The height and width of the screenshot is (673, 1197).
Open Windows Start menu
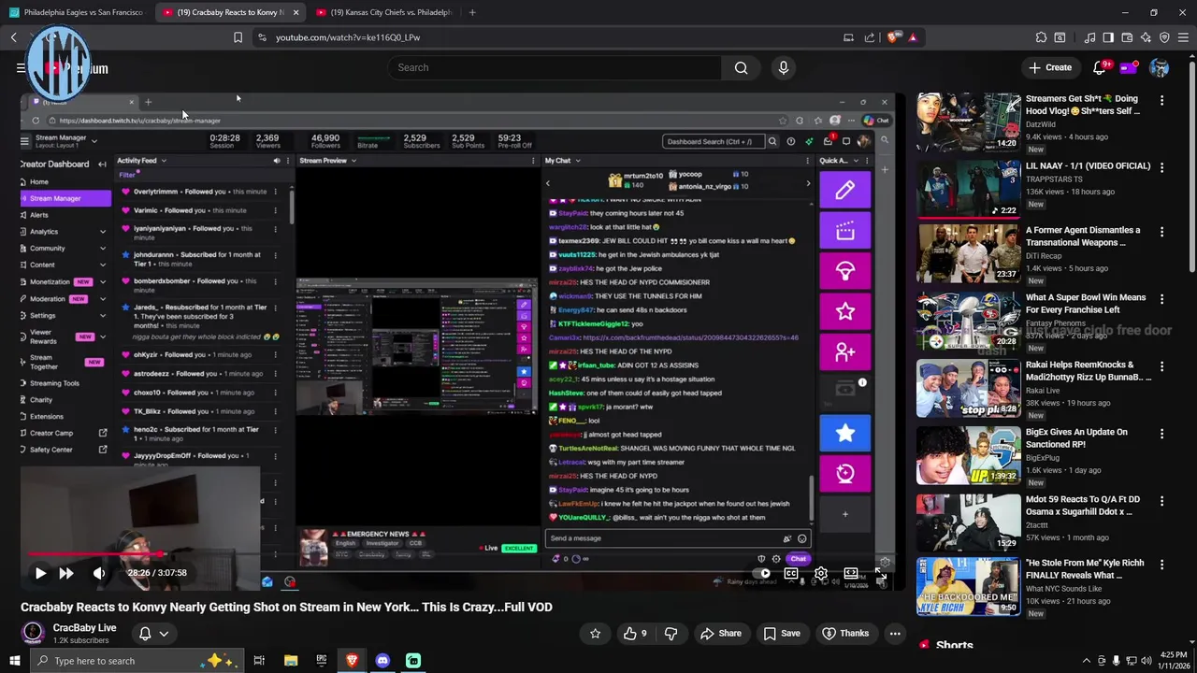pos(14,660)
